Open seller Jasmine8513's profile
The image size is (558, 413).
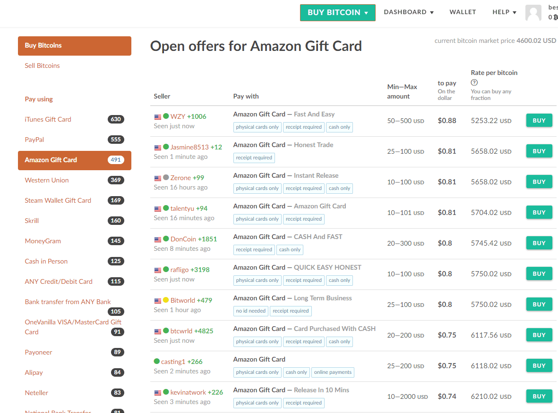coord(189,147)
